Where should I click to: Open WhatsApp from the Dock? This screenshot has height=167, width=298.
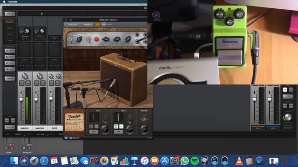point(184,161)
